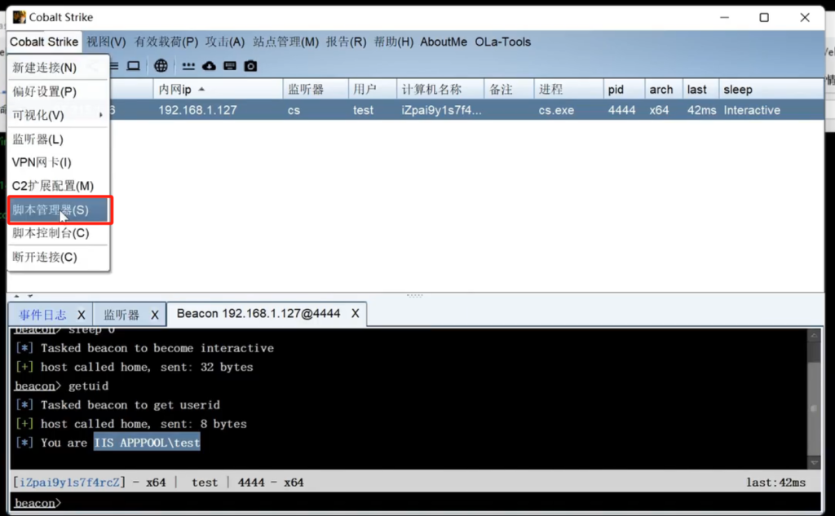The height and width of the screenshot is (516, 835).
Task: Click the iZpai9y1s7f4... computer name cell
Action: click(441, 110)
